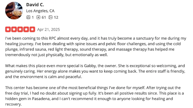Click the phrase "infrared sauna" in the review

click(30, 49)
